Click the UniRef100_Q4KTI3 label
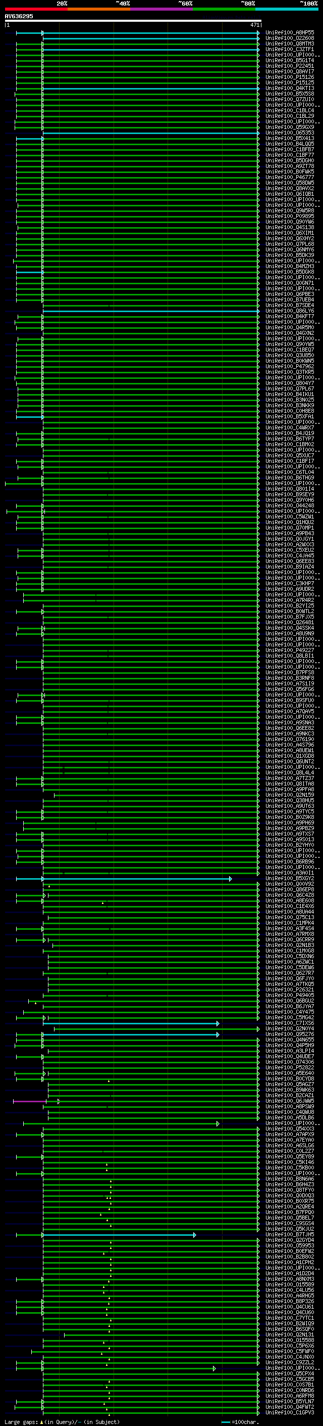The width and height of the screenshot is (323, 1426). tap(290, 88)
